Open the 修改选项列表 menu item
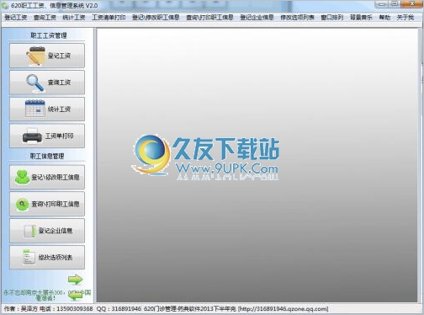The height and width of the screenshot is (315, 424). [297, 18]
